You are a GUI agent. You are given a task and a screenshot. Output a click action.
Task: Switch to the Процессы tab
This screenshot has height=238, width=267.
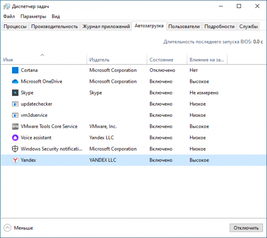pos(15,26)
